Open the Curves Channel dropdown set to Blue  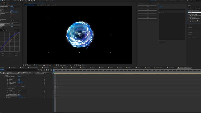point(15,27)
